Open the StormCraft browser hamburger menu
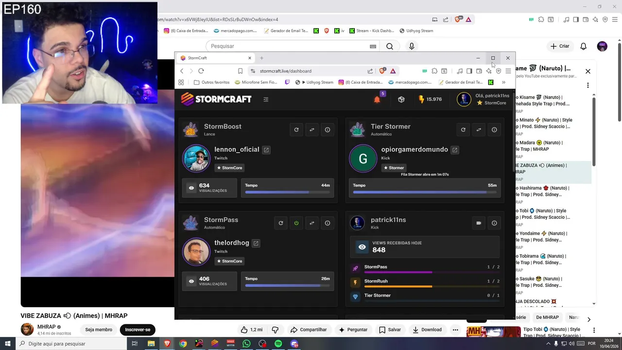The height and width of the screenshot is (350, 622). pyautogui.click(x=508, y=71)
